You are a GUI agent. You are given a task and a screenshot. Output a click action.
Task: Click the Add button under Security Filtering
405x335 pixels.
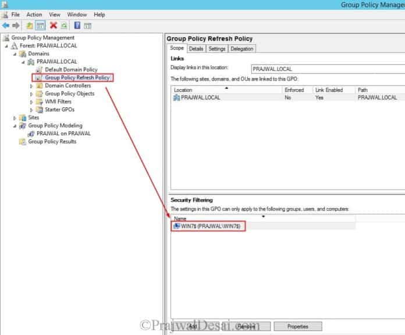click(195, 326)
